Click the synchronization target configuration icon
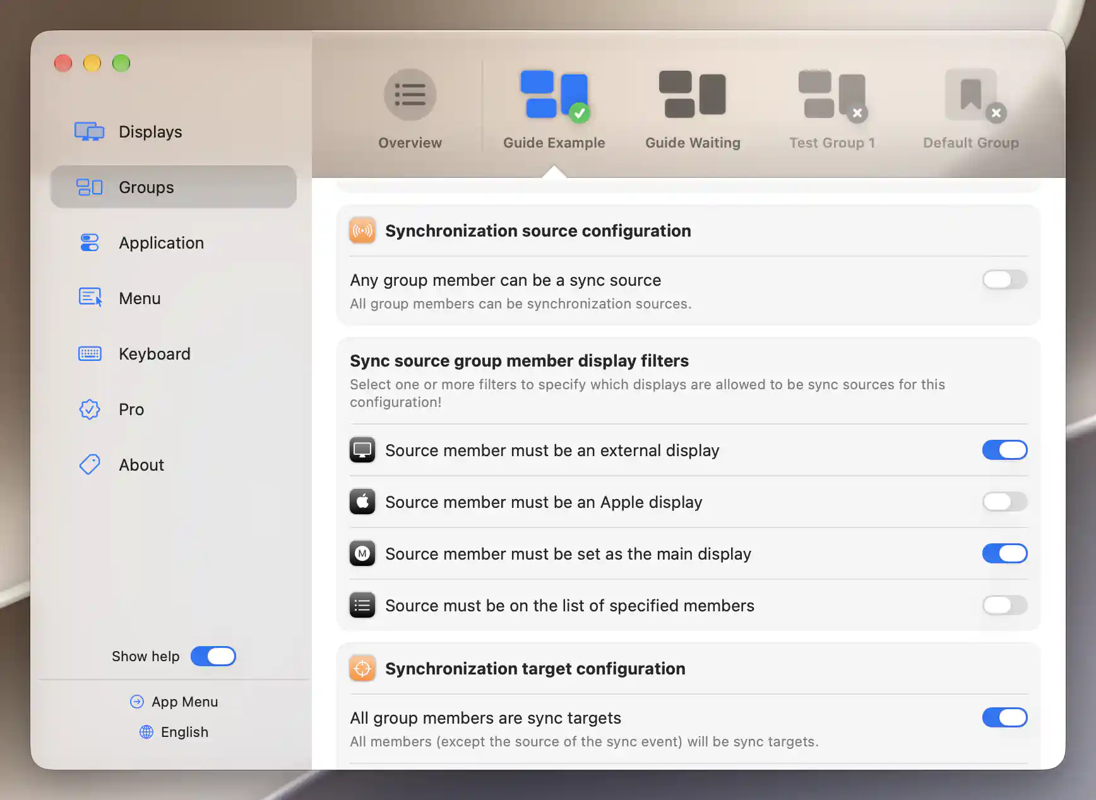 pyautogui.click(x=362, y=668)
